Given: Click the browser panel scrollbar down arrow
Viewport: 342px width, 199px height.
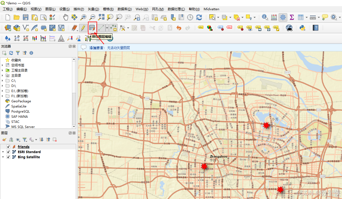Looking at the screenshot, I should coord(74,126).
